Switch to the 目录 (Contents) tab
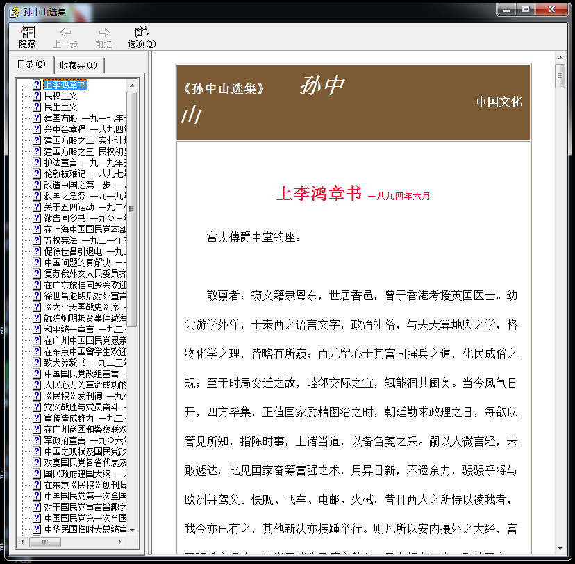This screenshot has width=575, height=564. pos(31,64)
